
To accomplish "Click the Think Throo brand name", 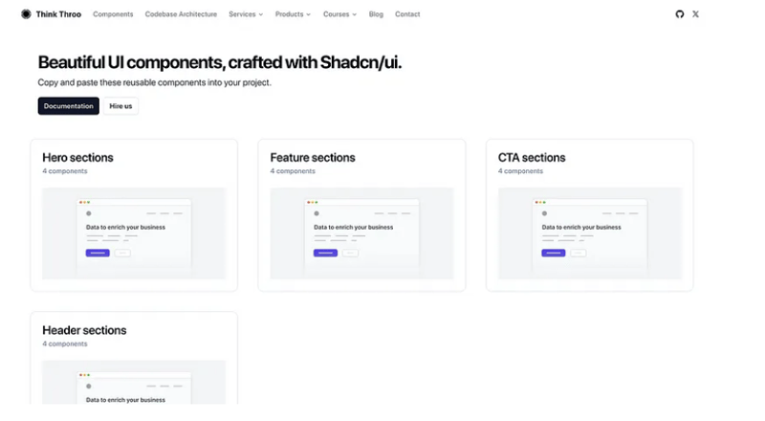I will coord(59,14).
